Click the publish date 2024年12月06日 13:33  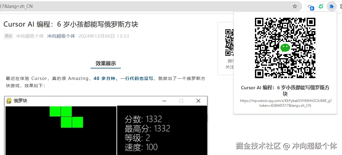coord(104,36)
